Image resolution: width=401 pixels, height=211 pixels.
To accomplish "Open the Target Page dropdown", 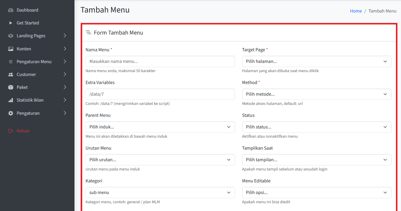I will coord(316,61).
